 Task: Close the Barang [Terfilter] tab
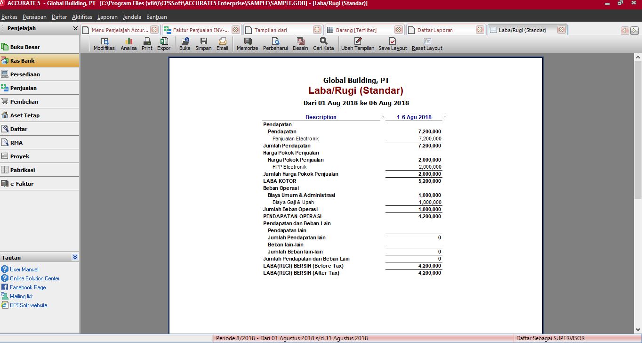pyautogui.click(x=399, y=30)
